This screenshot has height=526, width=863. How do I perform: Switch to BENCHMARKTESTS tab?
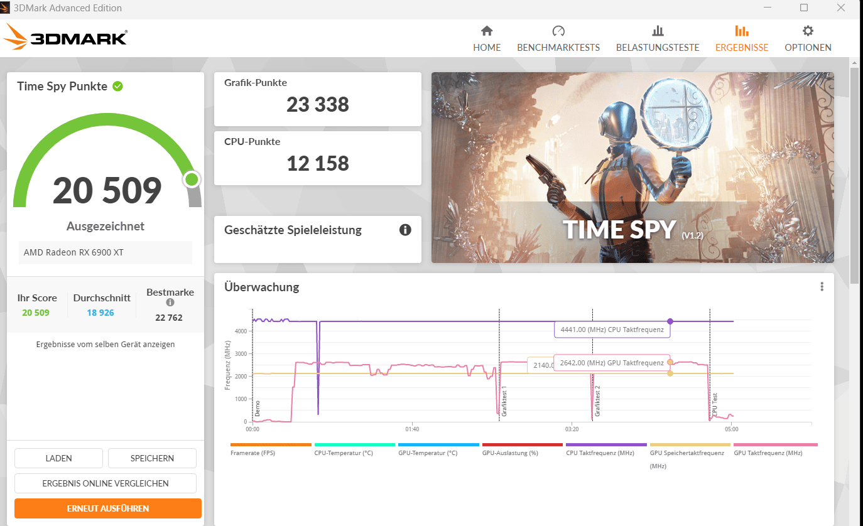tap(558, 39)
